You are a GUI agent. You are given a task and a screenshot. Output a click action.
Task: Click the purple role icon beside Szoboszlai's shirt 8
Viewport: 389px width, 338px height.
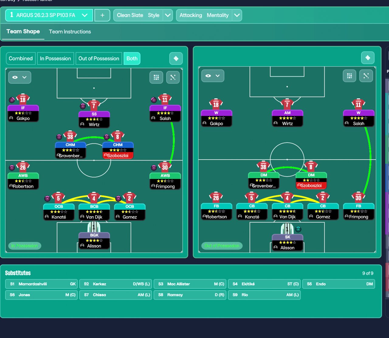[x=106, y=137]
